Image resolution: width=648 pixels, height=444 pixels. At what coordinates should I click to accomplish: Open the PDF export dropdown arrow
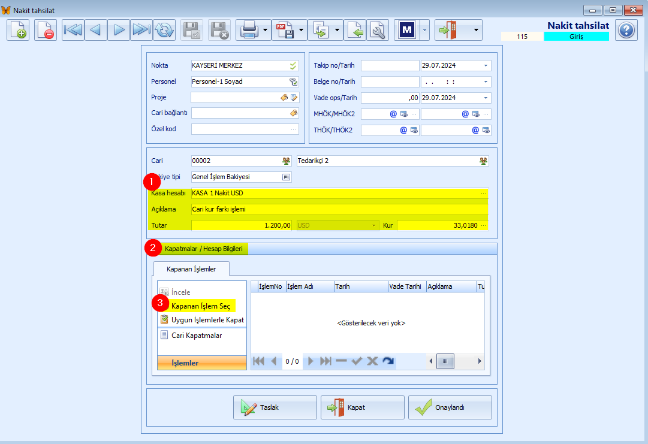pos(302,30)
